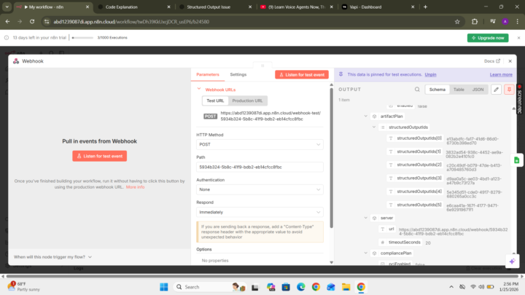
Task: Click the Unpin link
Action: click(430, 74)
